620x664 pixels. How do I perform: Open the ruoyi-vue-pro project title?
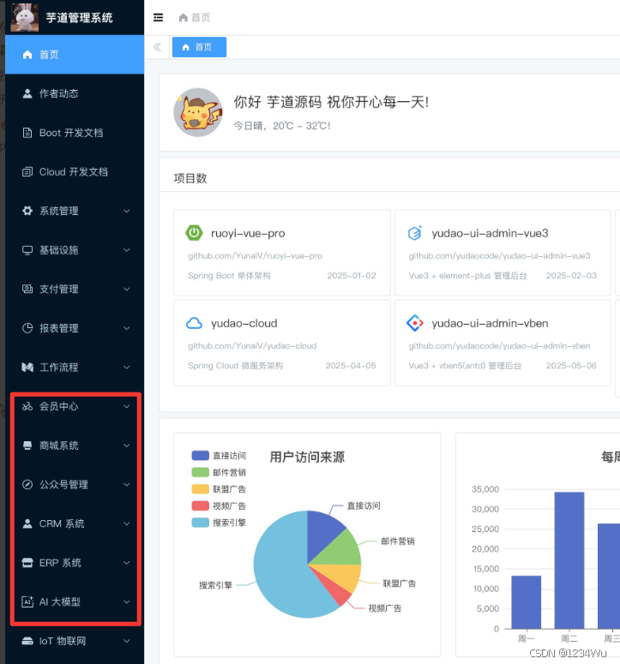248,233
